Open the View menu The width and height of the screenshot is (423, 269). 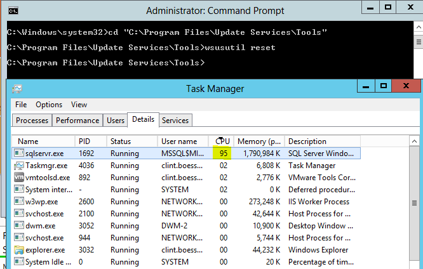pyautogui.click(x=79, y=105)
